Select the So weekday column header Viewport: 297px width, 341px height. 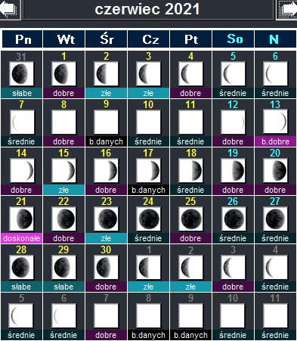[234, 39]
